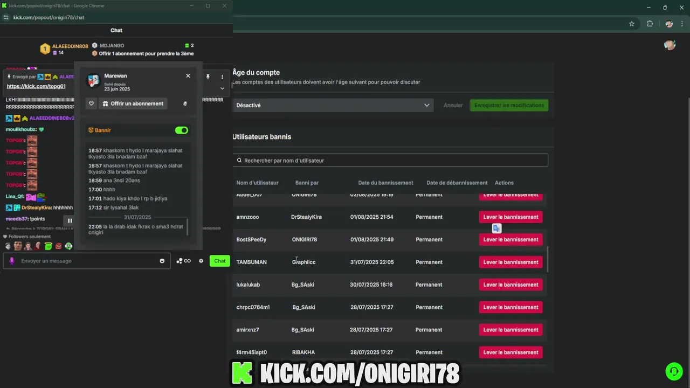Viewport: 690px width, 388px height.
Task: Bookmark this page with the star icon
Action: click(x=632, y=24)
